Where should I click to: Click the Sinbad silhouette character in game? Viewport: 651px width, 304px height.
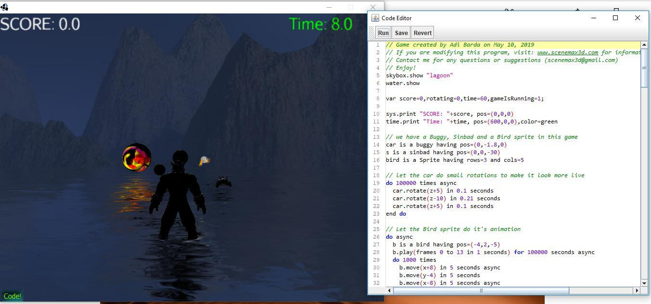(x=179, y=195)
